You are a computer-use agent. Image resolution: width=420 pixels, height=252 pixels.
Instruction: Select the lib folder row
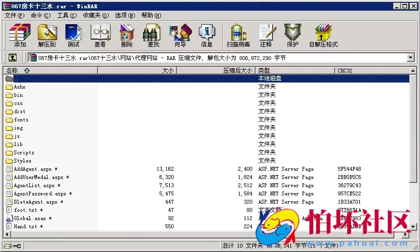(x=206, y=144)
